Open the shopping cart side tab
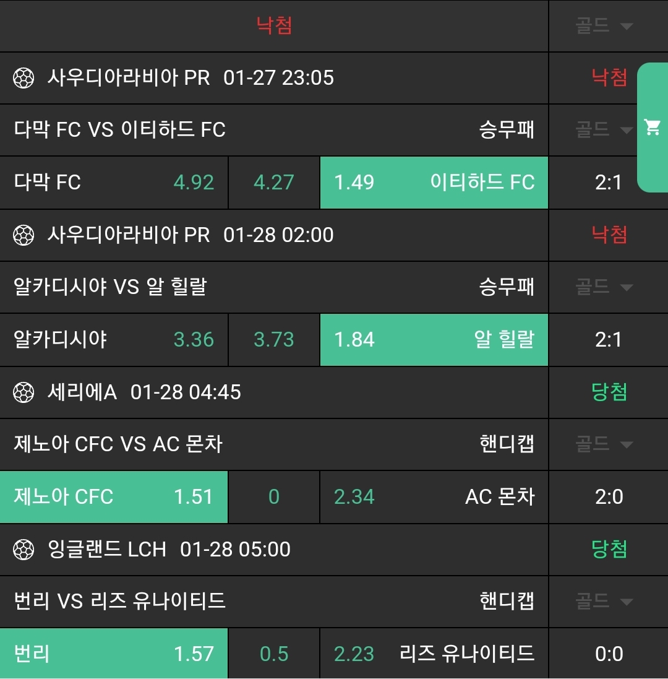This screenshot has width=668, height=679. coord(653,128)
